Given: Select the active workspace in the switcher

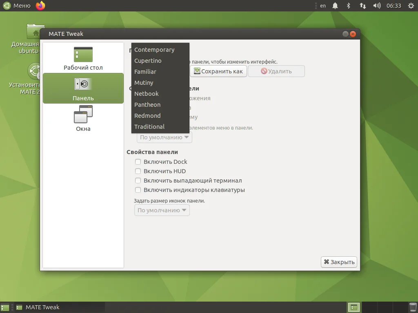Looking at the screenshot, I should pyautogui.click(x=354, y=307).
